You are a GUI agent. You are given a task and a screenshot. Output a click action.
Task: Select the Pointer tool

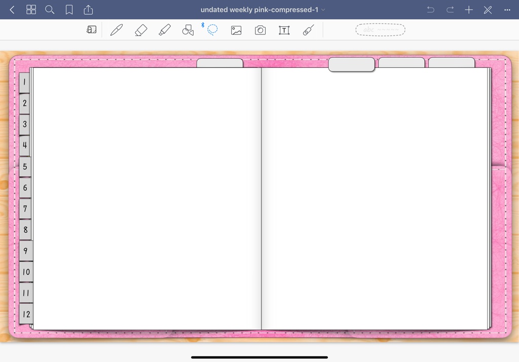click(x=308, y=29)
